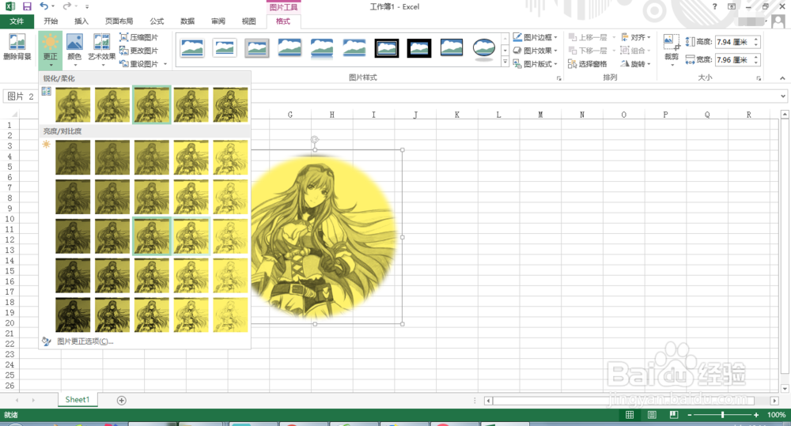Click Compress Pictures (压缩图片)
Image resolution: width=791 pixels, height=426 pixels.
click(138, 37)
